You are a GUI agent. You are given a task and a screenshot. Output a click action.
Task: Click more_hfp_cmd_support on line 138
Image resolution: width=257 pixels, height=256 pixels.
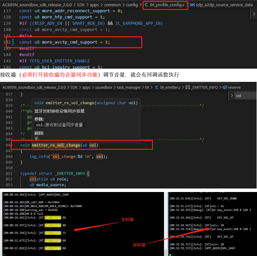67,17
